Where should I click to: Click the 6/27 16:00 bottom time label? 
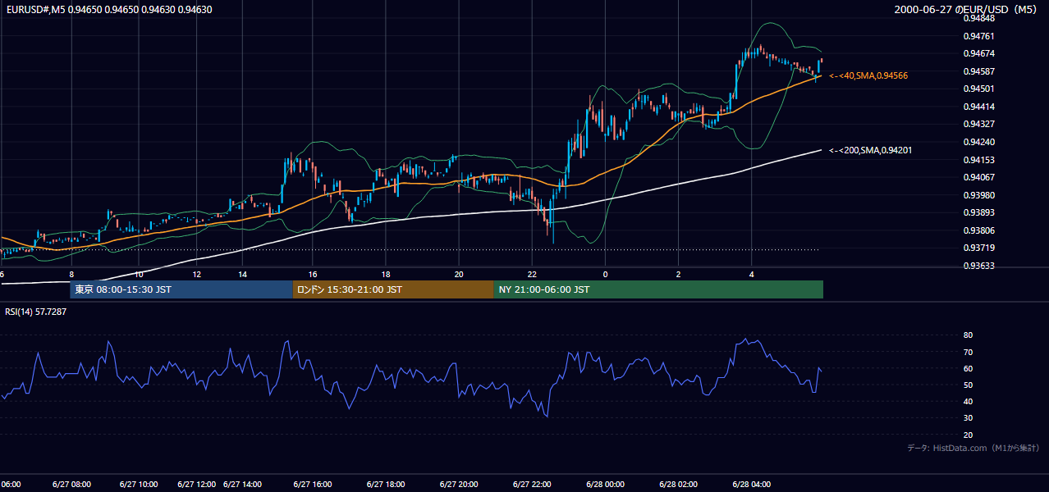tap(314, 484)
